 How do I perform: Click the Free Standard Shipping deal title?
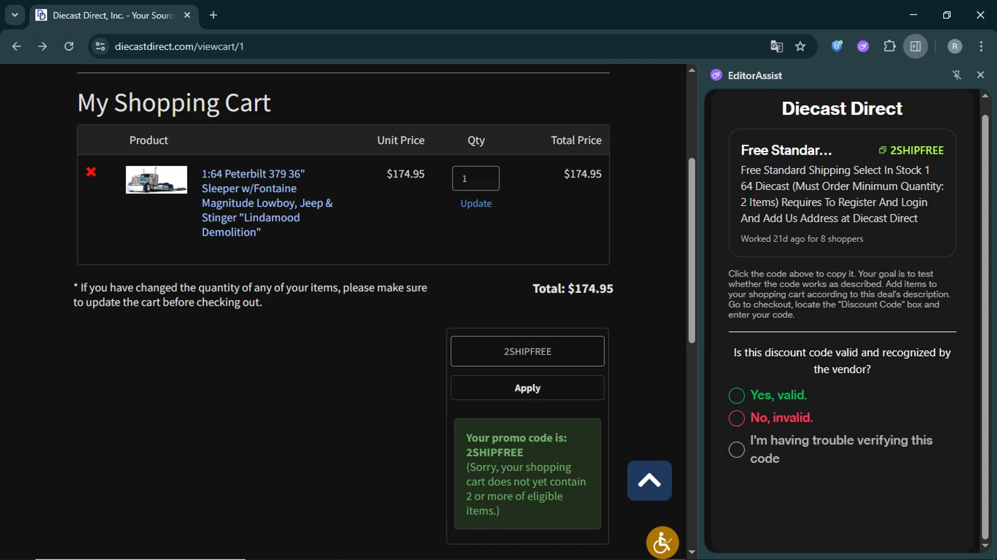(x=786, y=150)
